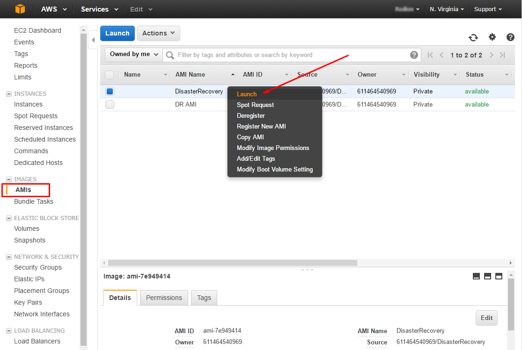Choose Launch in the context menu
Screen dimensions: 522x350
(x=247, y=94)
